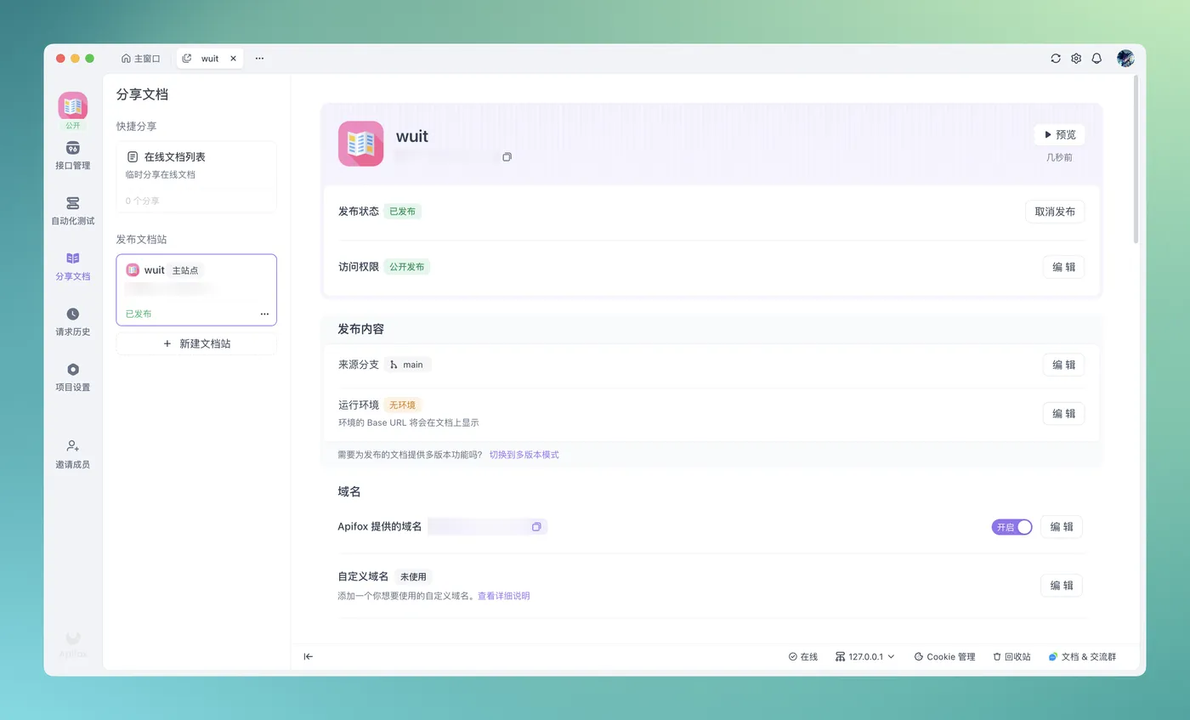Open notifications bell icon
This screenshot has height=720, width=1190.
1096,59
